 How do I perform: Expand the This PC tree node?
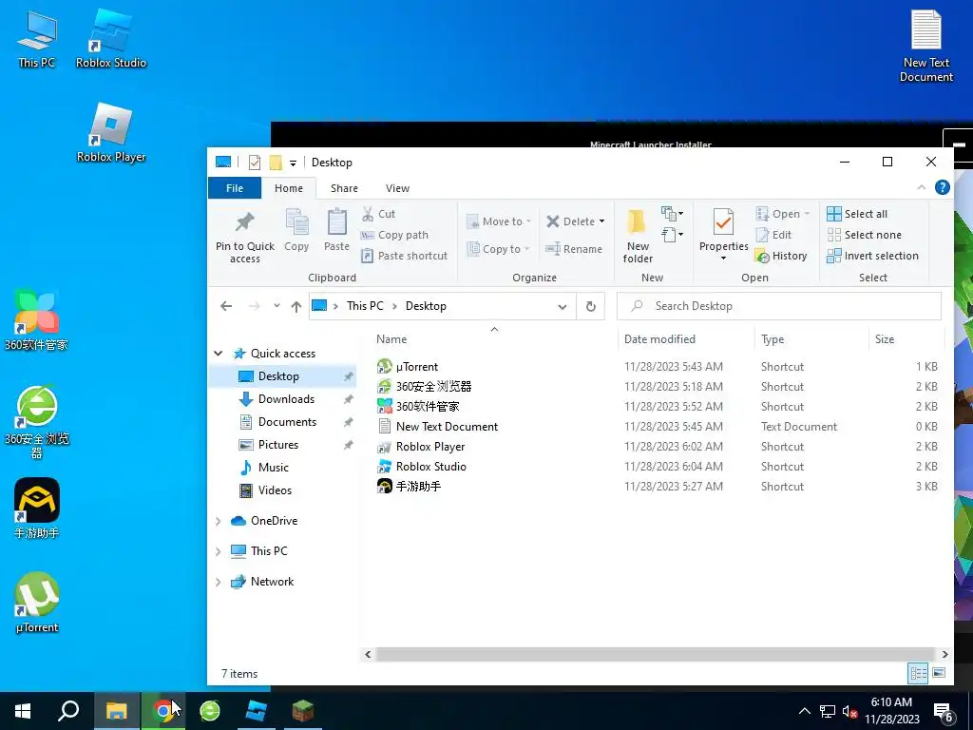click(218, 551)
